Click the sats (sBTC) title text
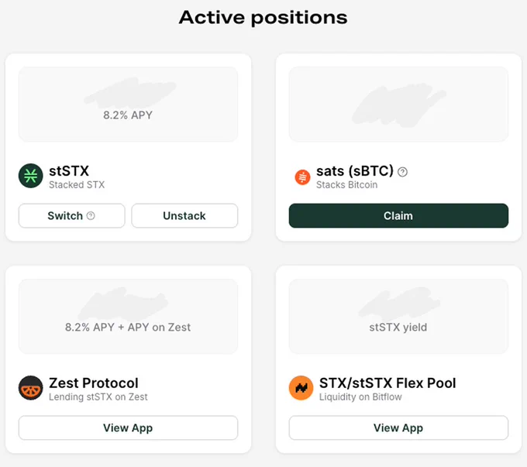Screen dimensions: 527x467 (355, 171)
